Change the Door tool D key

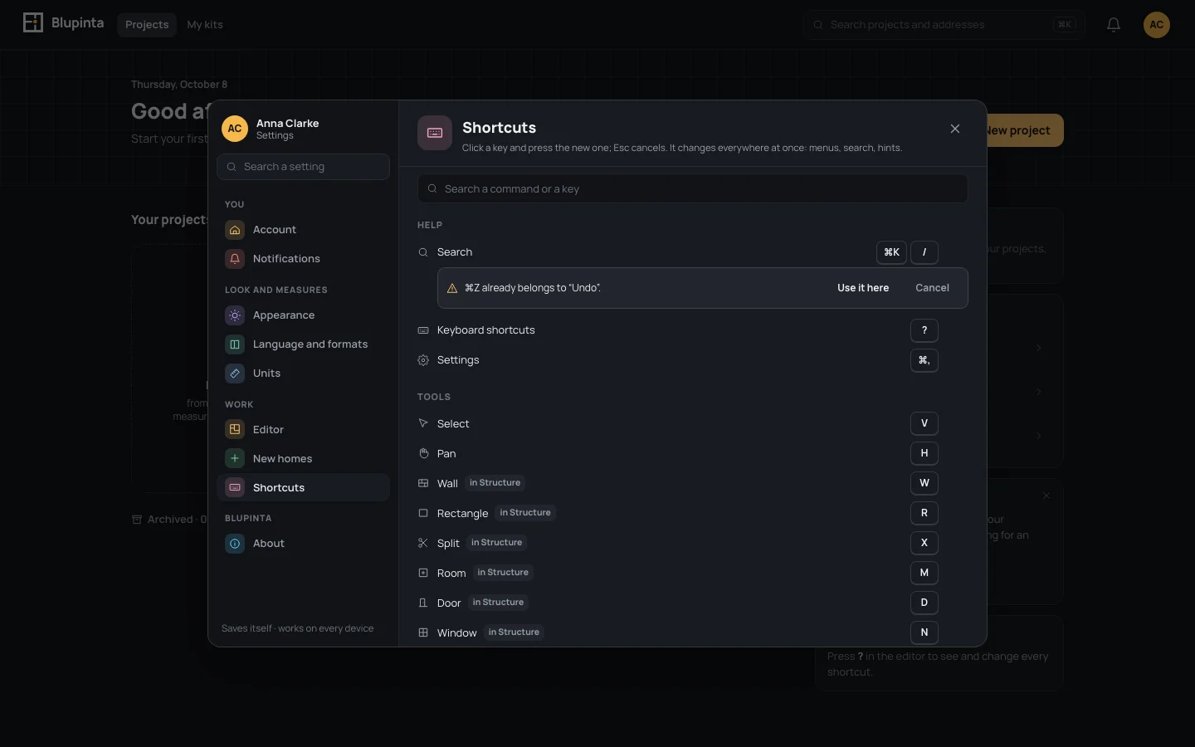(x=924, y=603)
